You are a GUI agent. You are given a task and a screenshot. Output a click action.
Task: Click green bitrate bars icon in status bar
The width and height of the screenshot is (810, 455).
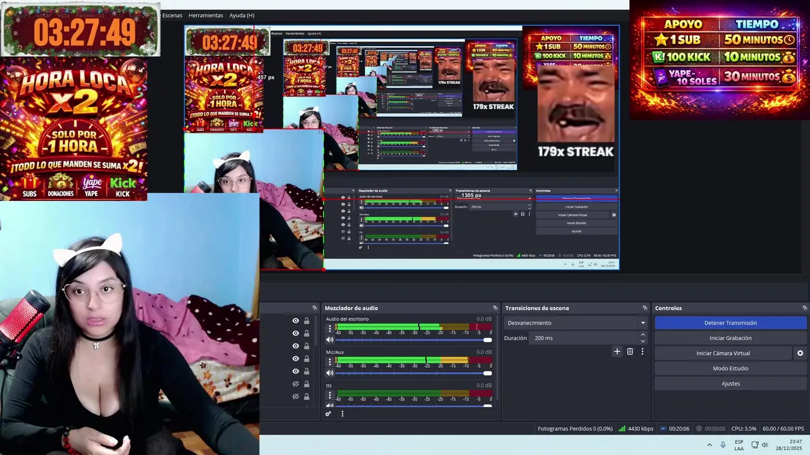[x=621, y=428]
